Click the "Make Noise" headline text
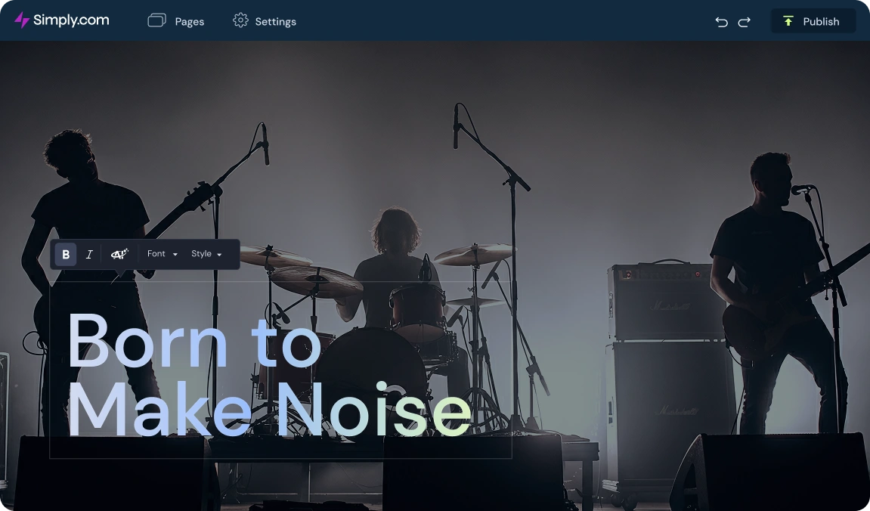The image size is (870, 511). [268, 409]
